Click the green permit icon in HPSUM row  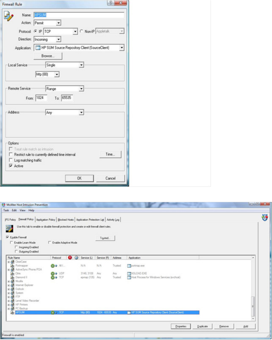click(52, 312)
